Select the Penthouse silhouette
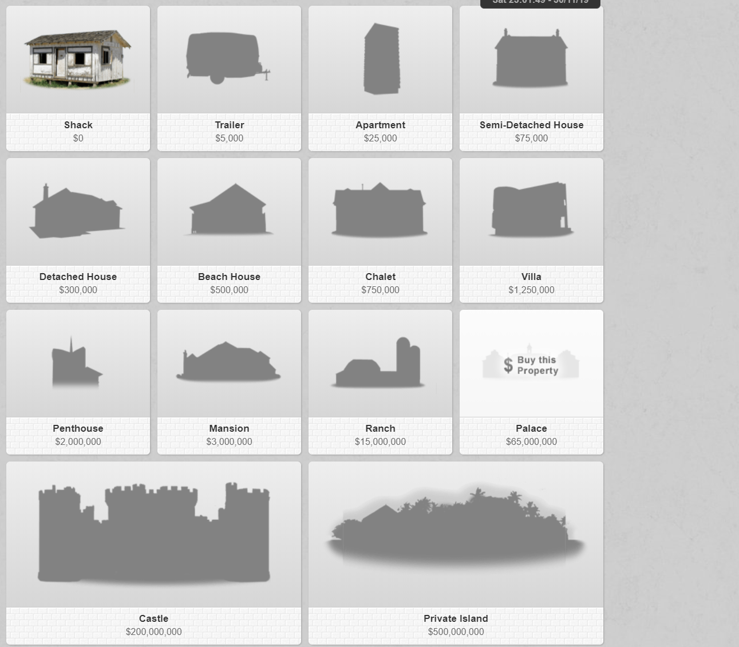Image resolution: width=739 pixels, height=647 pixels. [77, 362]
